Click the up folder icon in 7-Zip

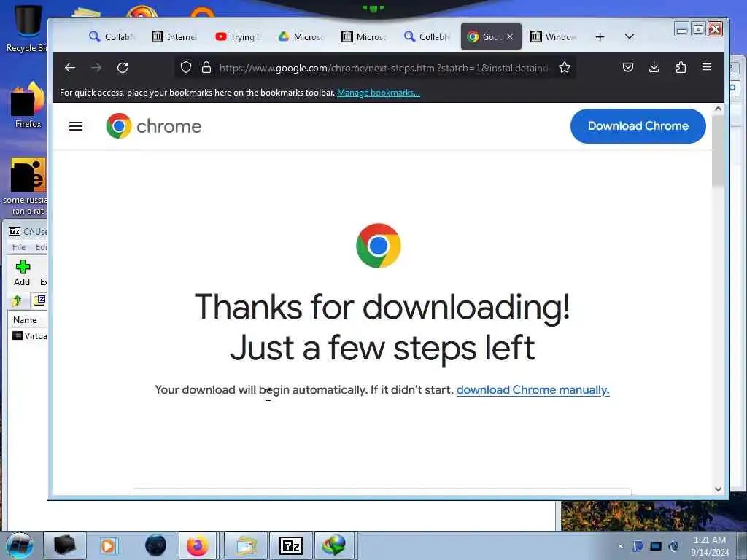(18, 300)
